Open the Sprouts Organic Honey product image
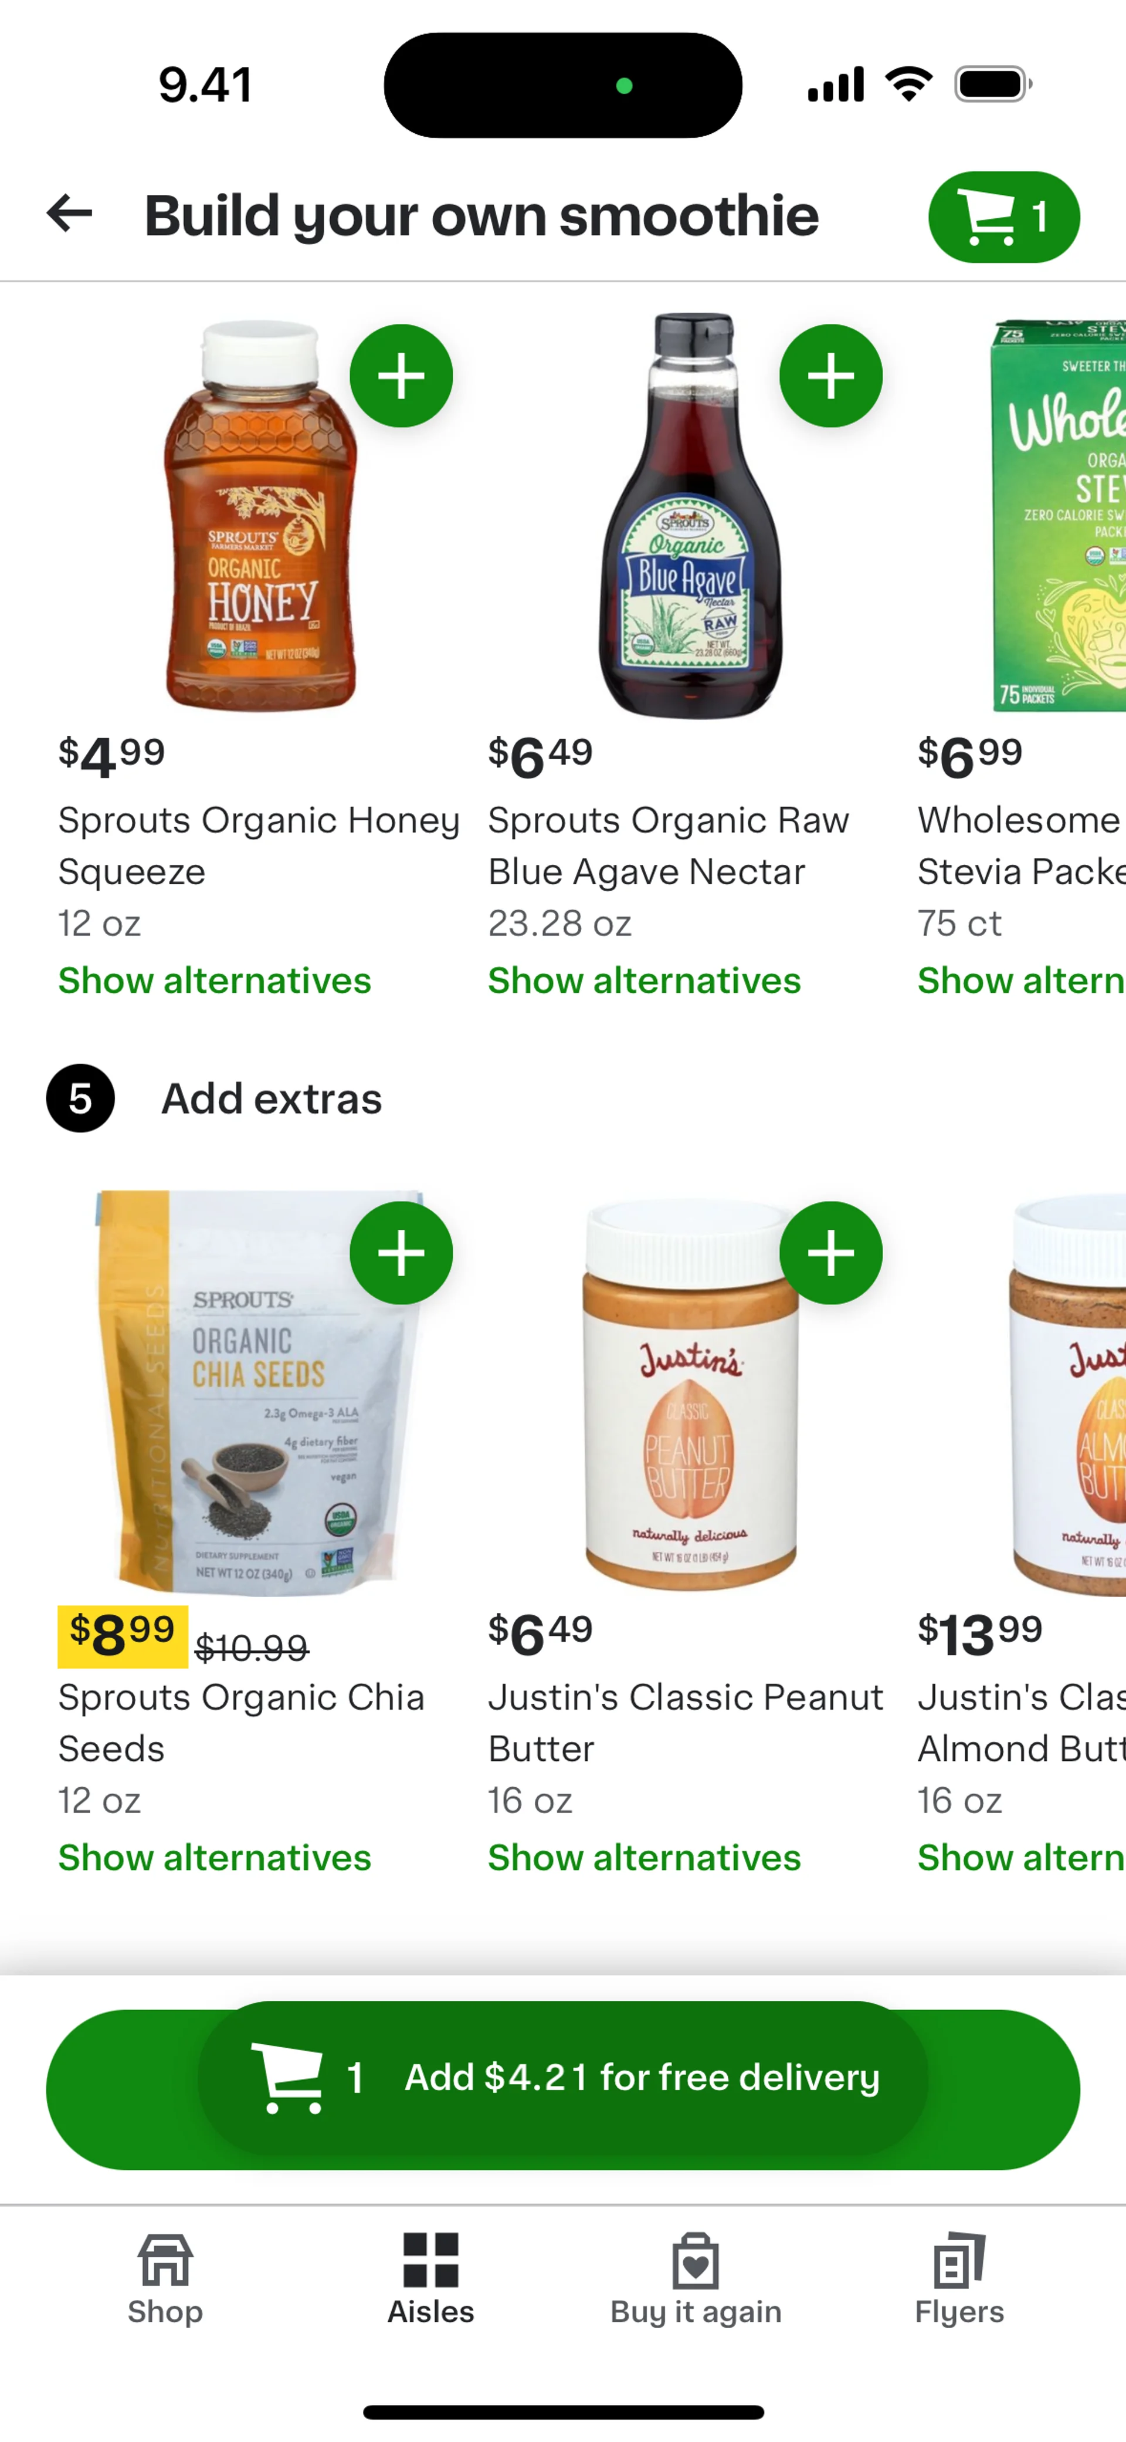Image resolution: width=1126 pixels, height=2442 pixels. coord(260,516)
